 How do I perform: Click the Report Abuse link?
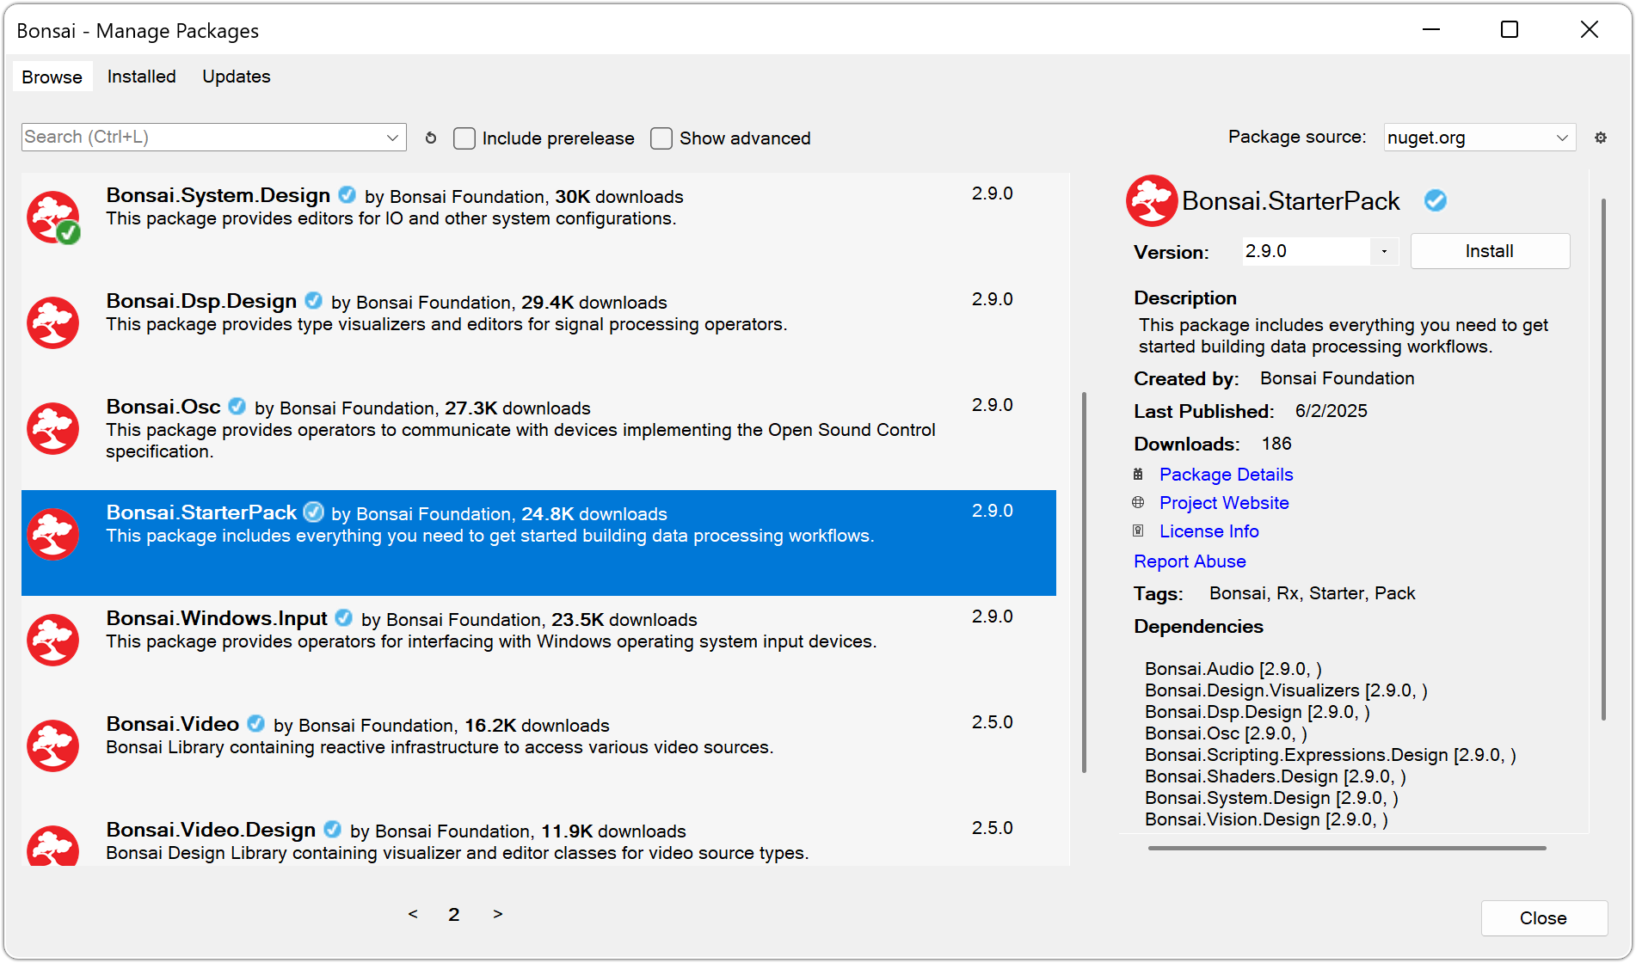(x=1190, y=561)
